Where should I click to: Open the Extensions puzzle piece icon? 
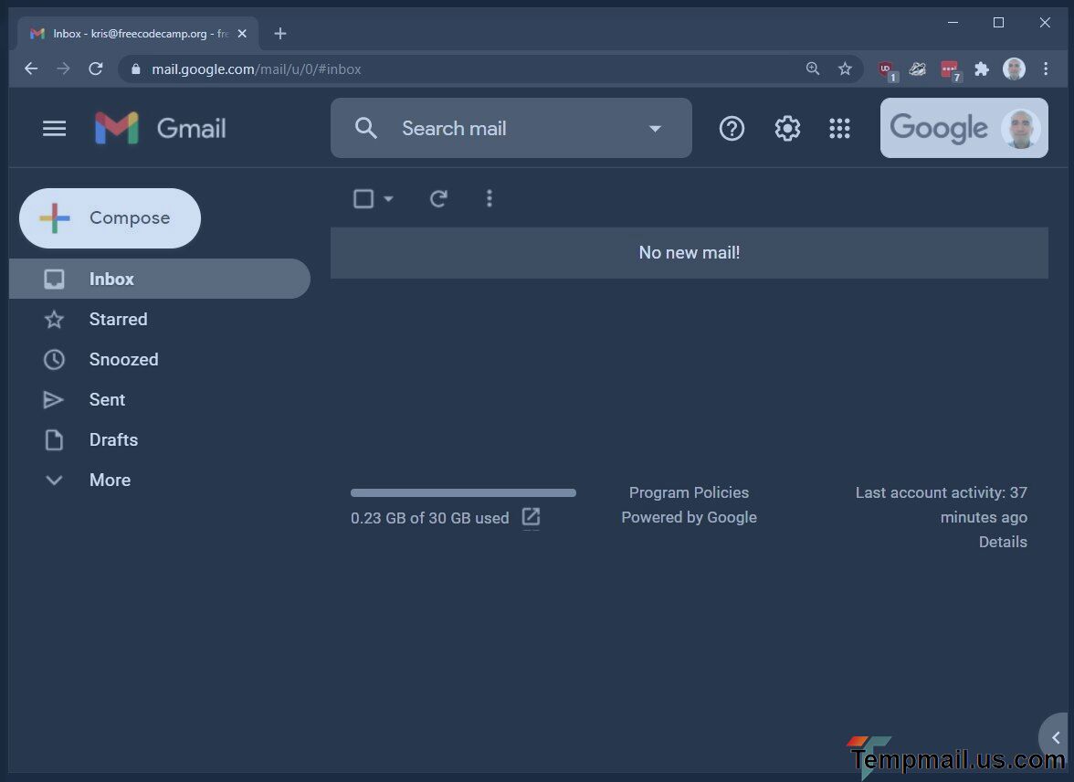click(x=982, y=69)
